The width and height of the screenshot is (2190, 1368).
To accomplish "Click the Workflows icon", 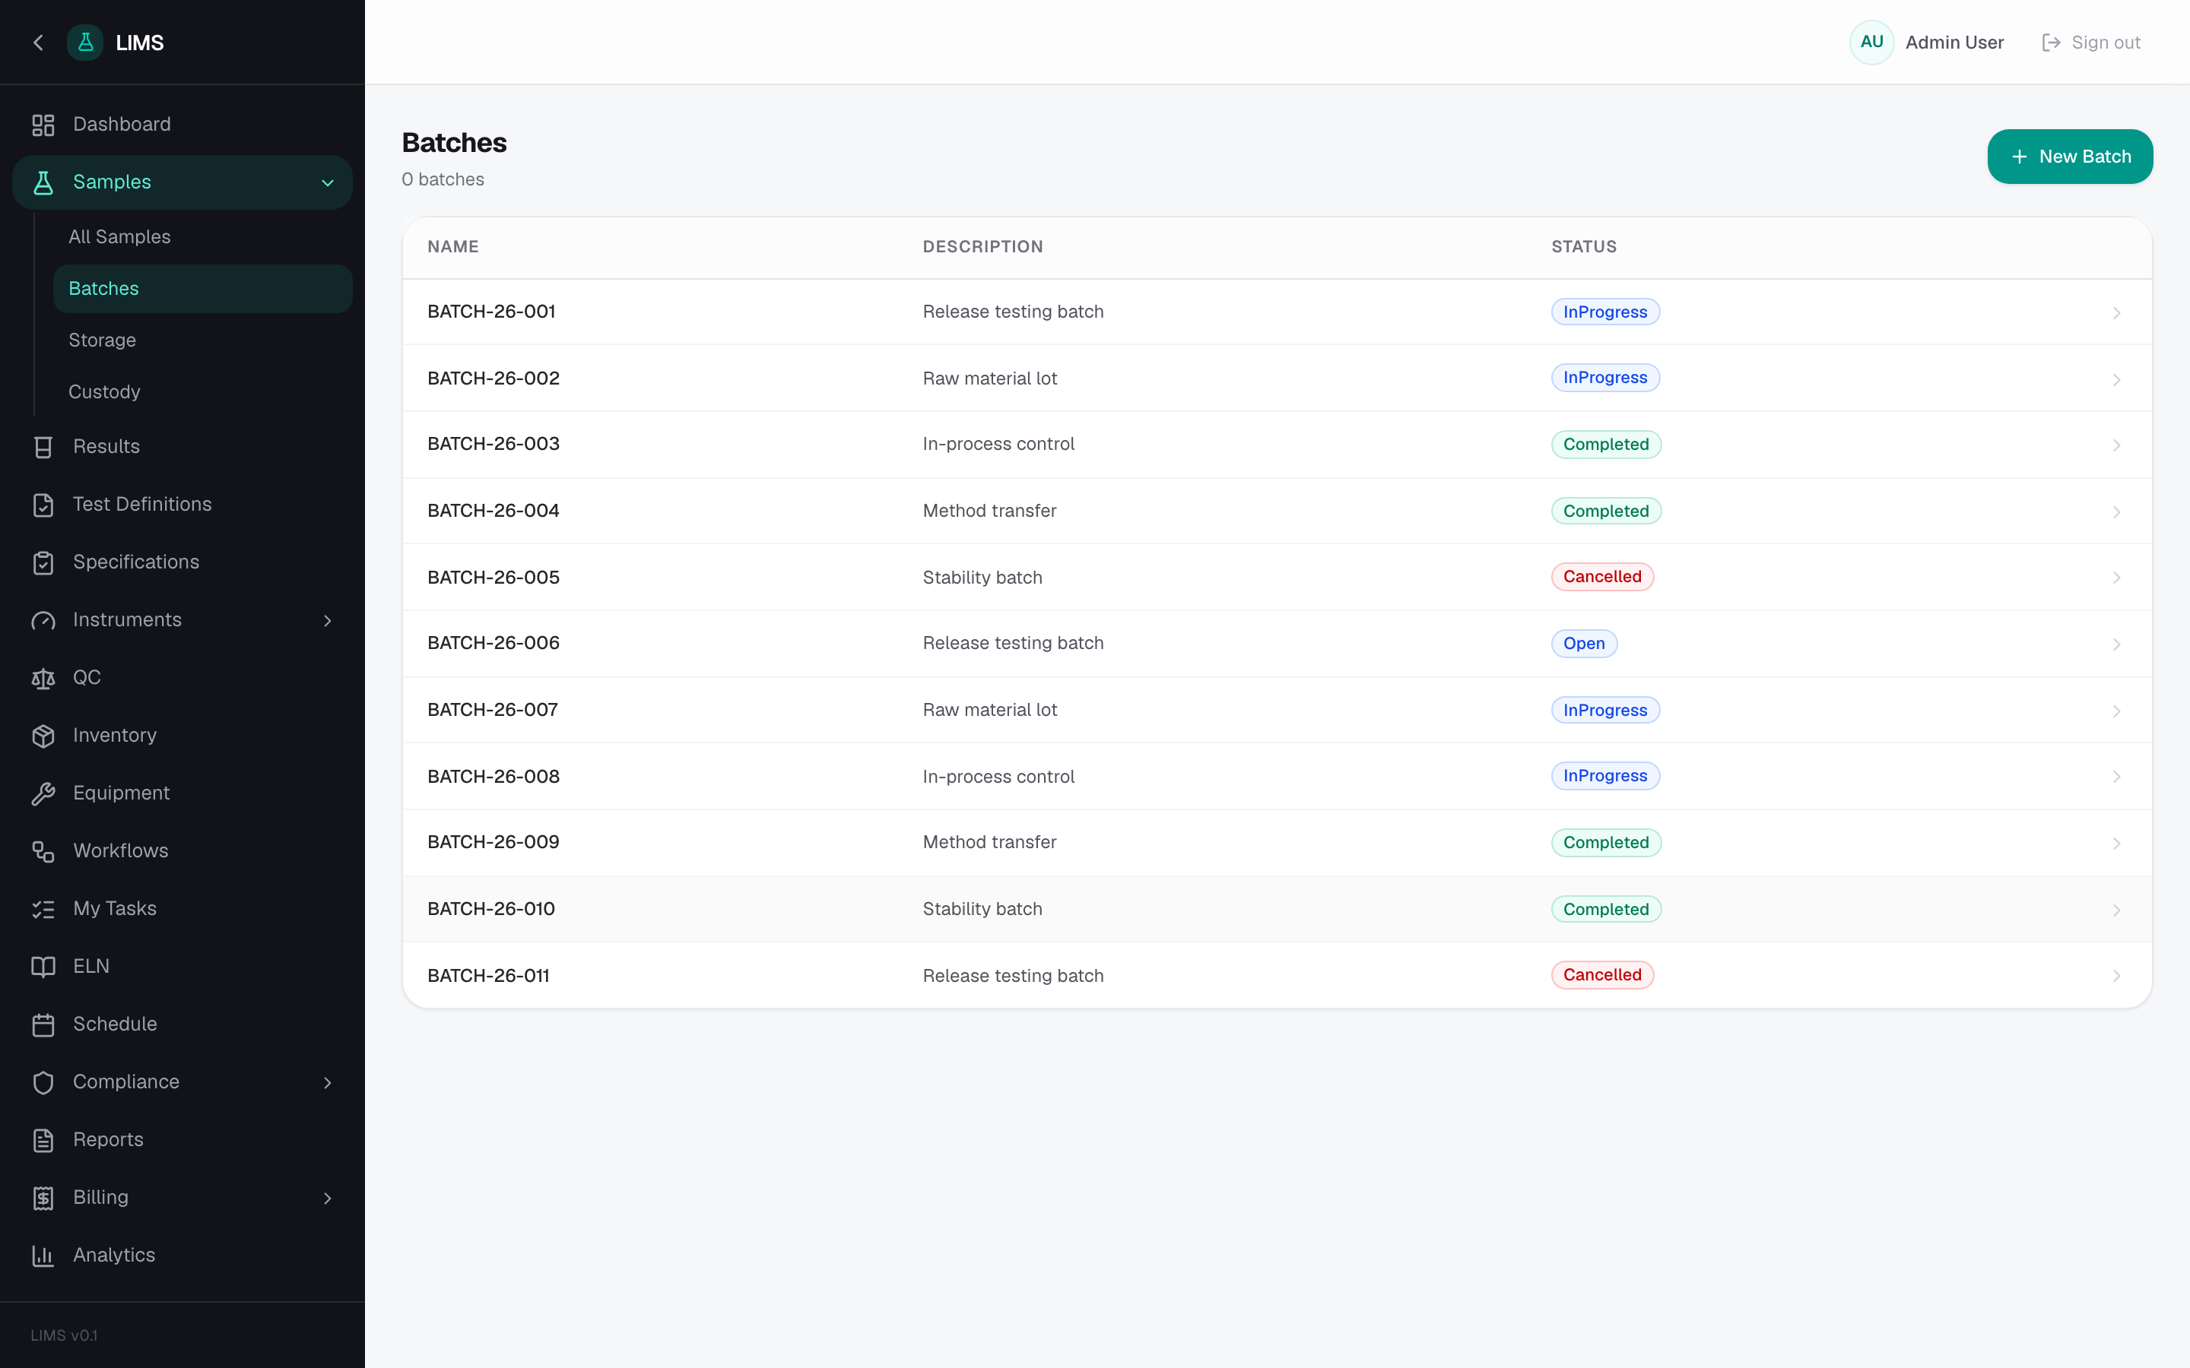I will click(43, 851).
